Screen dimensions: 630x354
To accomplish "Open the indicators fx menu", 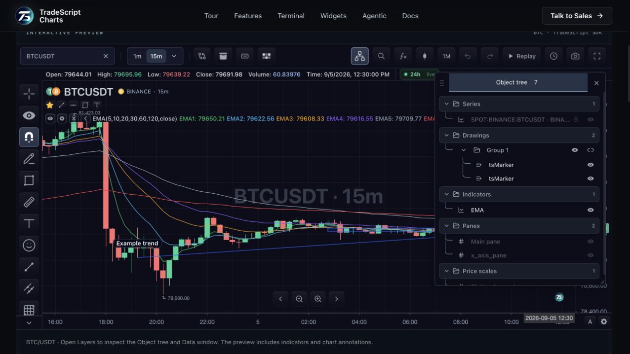I will 403,56.
